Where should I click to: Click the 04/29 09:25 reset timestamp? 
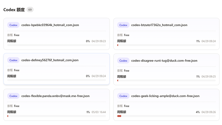point(208,76)
